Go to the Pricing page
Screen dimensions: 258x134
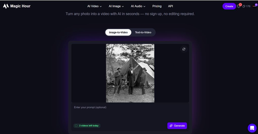(x=157, y=6)
